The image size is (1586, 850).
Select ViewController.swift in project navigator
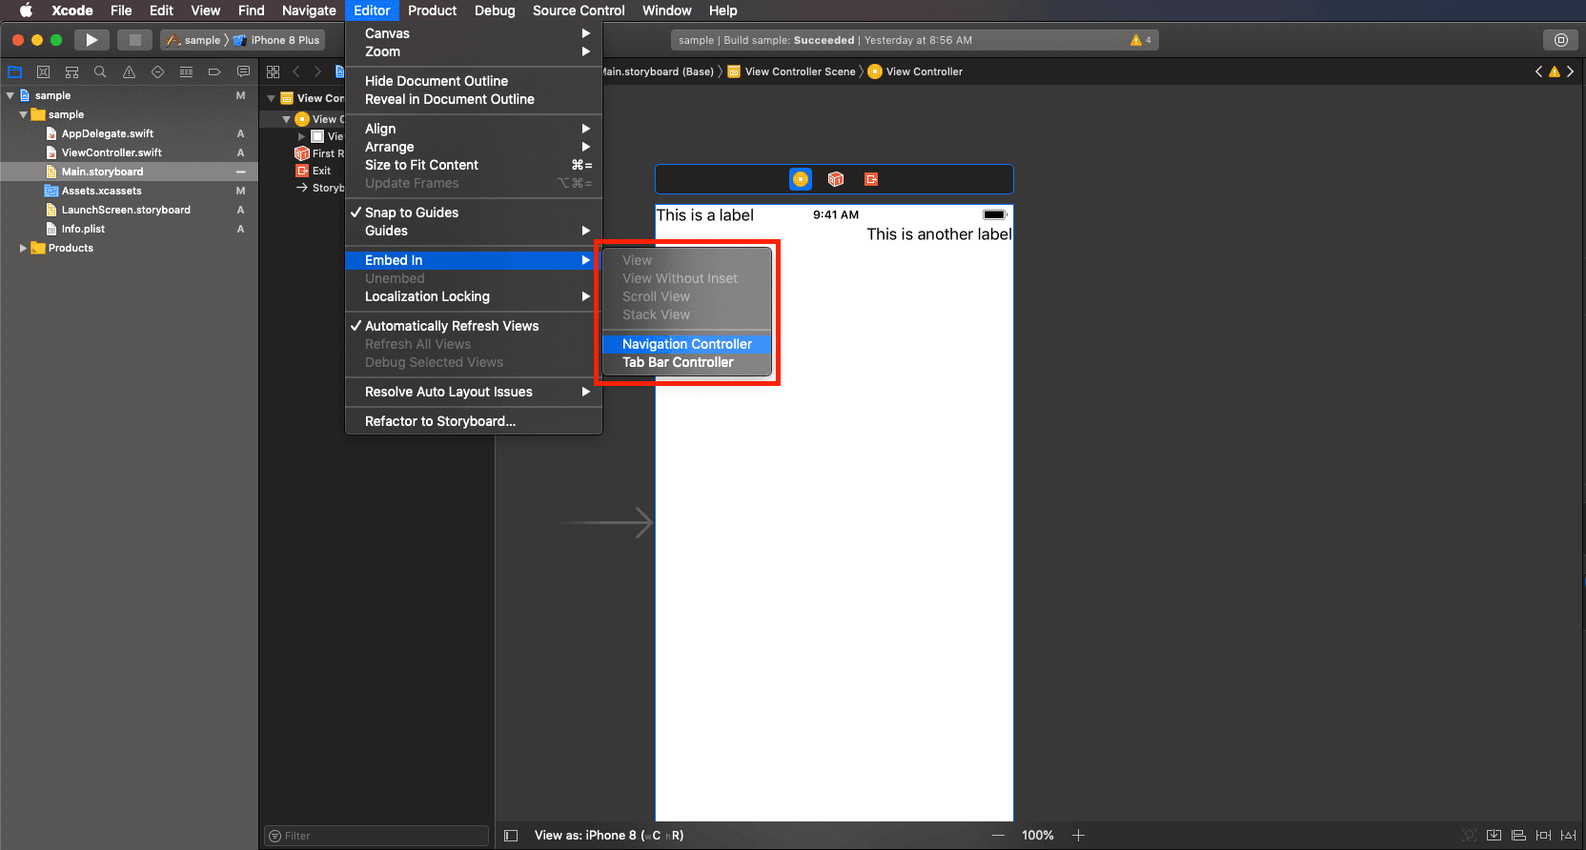112,152
